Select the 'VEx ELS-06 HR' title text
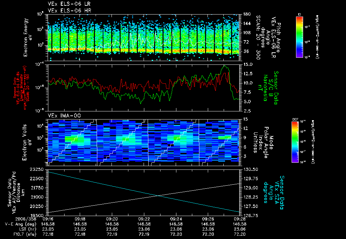346x239 pixels. pos(70,10)
